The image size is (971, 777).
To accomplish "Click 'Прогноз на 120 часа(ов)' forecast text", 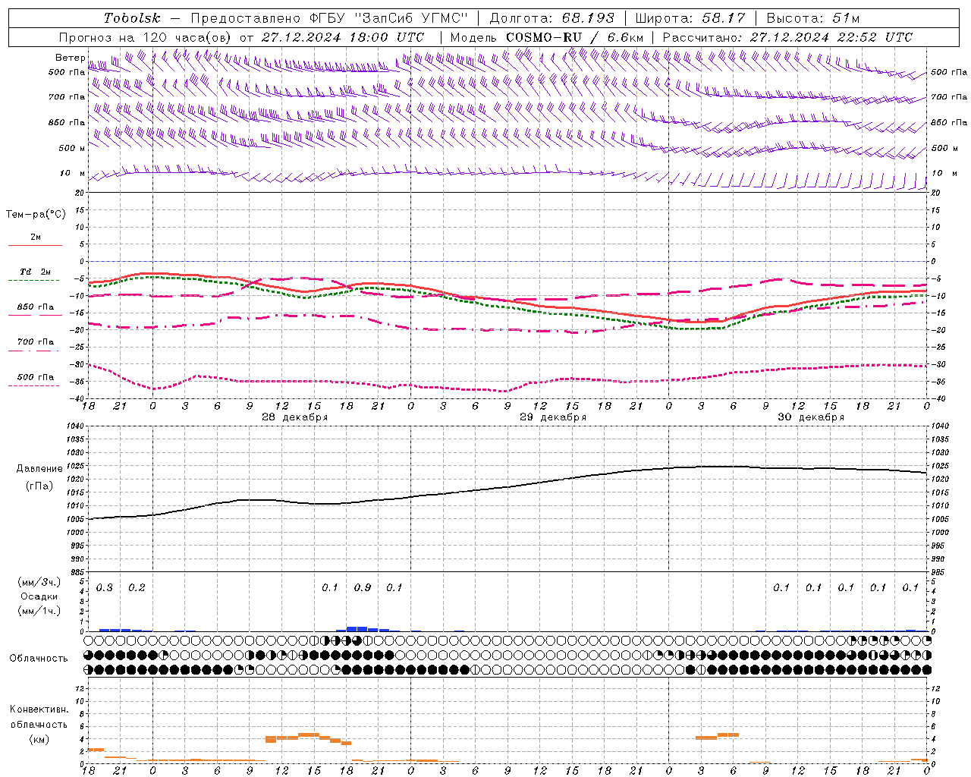I will [146, 37].
